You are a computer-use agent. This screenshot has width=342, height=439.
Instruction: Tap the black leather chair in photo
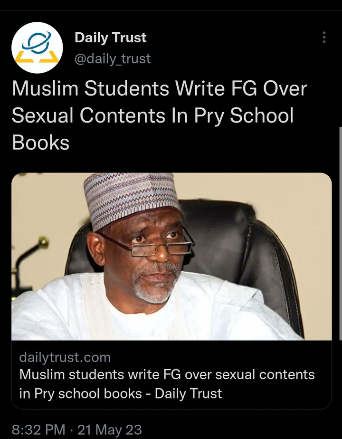pos(241,252)
